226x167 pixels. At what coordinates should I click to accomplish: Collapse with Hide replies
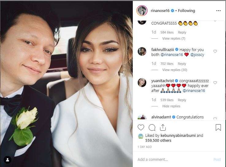pyautogui.click(x=171, y=106)
